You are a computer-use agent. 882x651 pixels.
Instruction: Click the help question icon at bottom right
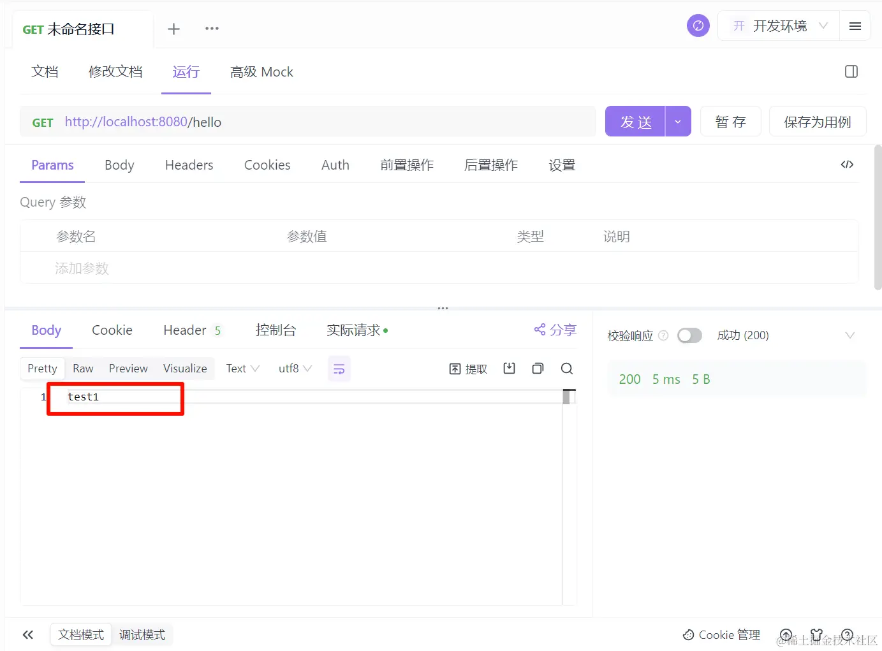(x=847, y=634)
